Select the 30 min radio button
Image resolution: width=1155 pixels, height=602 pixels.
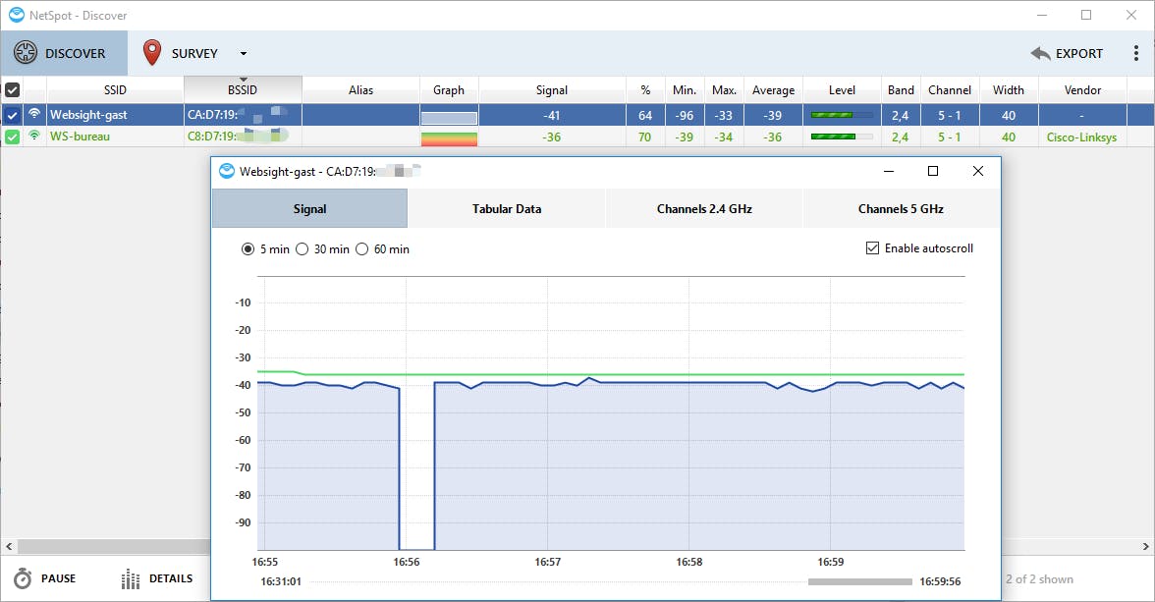click(302, 249)
